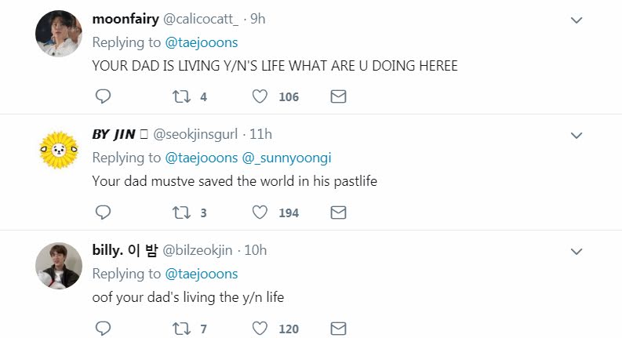The width and height of the screenshot is (622, 338).
Task: Like moonfairy's tweet with 106 likes
Action: coord(261,96)
